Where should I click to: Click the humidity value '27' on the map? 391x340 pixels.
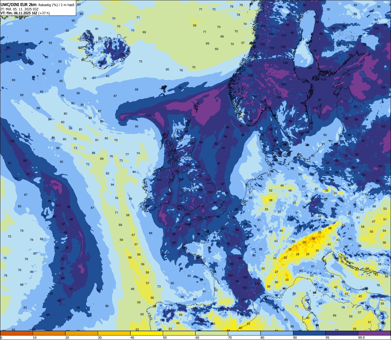[x=276, y=272]
